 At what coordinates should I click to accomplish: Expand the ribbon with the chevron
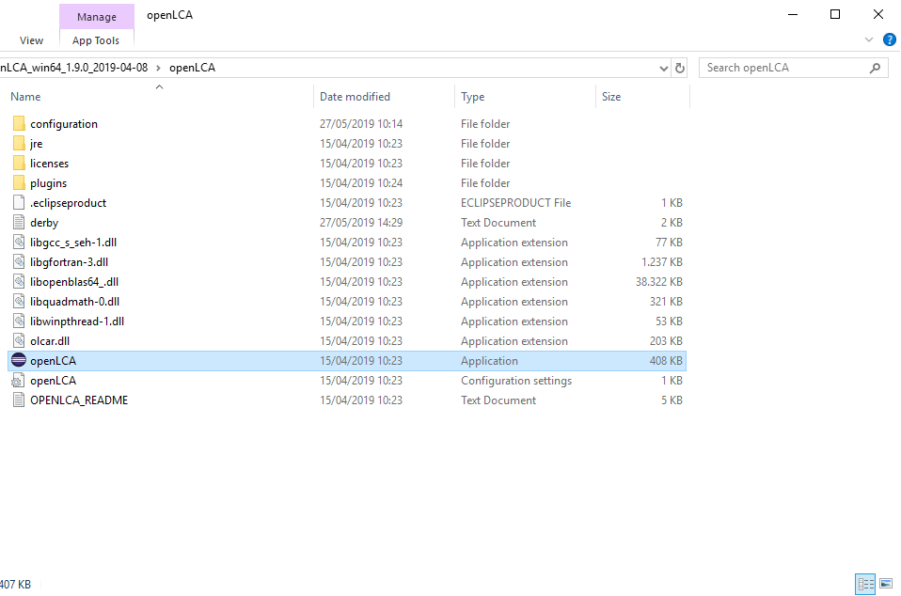[x=869, y=39]
